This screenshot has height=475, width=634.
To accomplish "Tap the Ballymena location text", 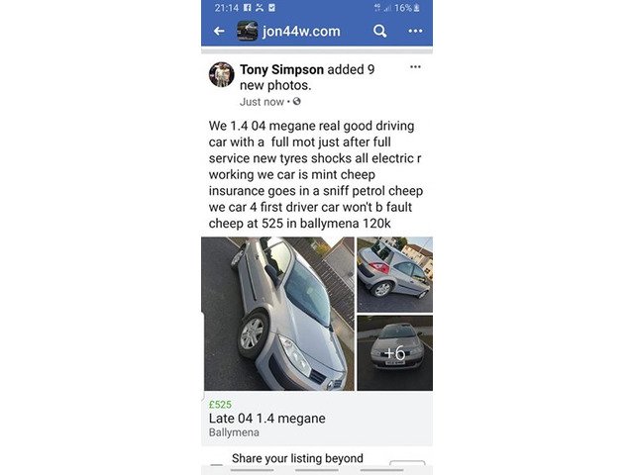I will 234,432.
